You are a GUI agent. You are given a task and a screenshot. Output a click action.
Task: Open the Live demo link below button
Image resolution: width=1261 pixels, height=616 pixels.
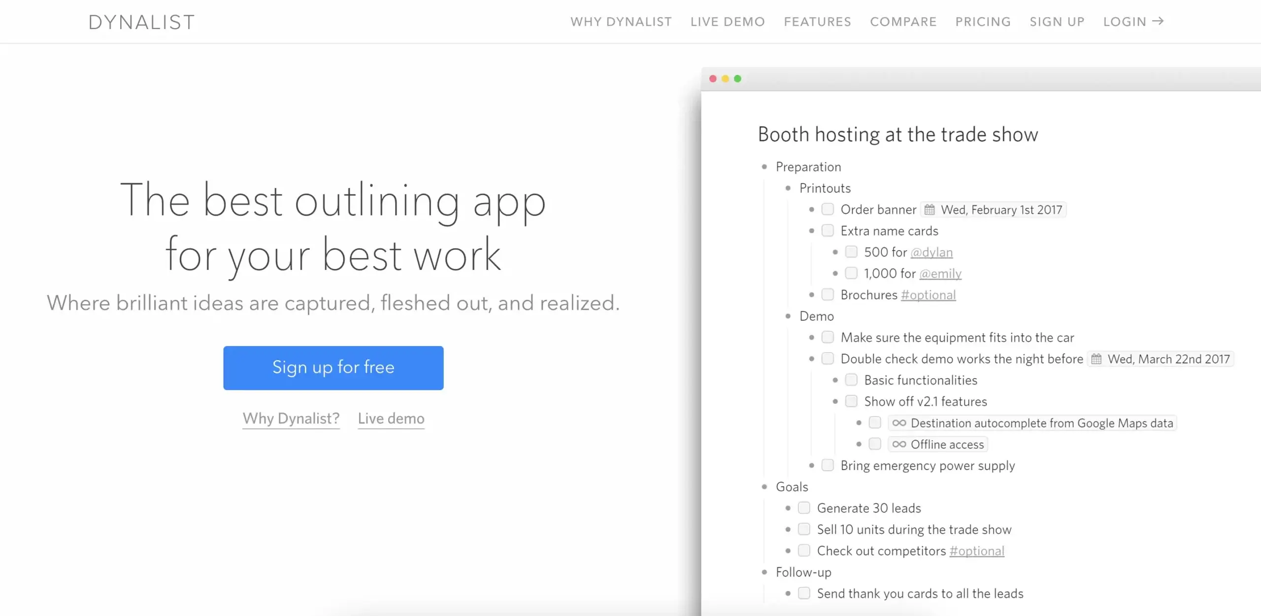pos(391,419)
